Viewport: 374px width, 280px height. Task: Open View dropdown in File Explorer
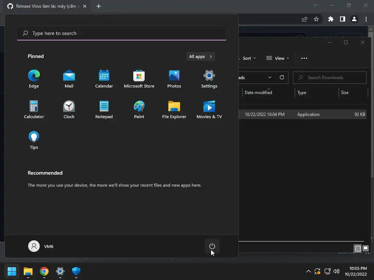[278, 58]
